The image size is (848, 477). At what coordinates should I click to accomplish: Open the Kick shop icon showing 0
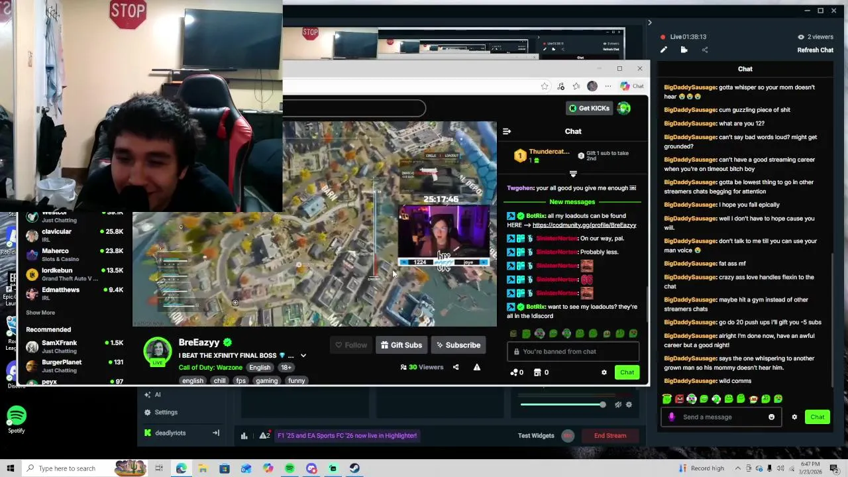(541, 373)
